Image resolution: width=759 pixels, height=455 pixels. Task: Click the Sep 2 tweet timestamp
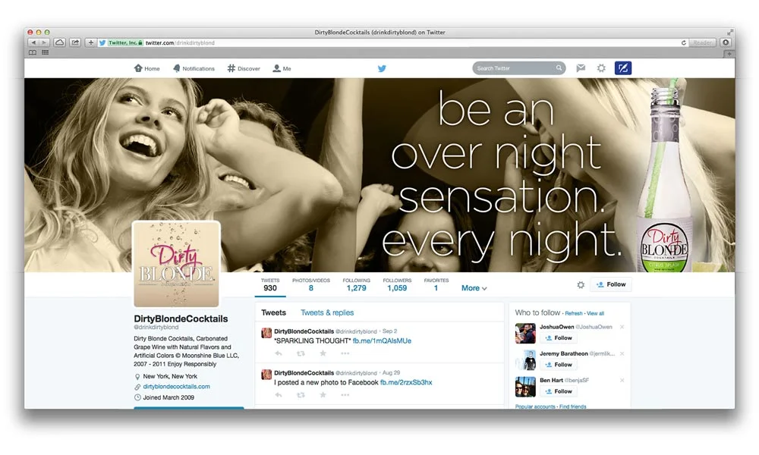point(389,331)
